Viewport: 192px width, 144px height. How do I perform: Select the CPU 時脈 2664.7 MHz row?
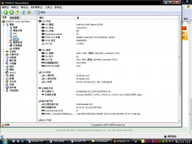coord(108,53)
